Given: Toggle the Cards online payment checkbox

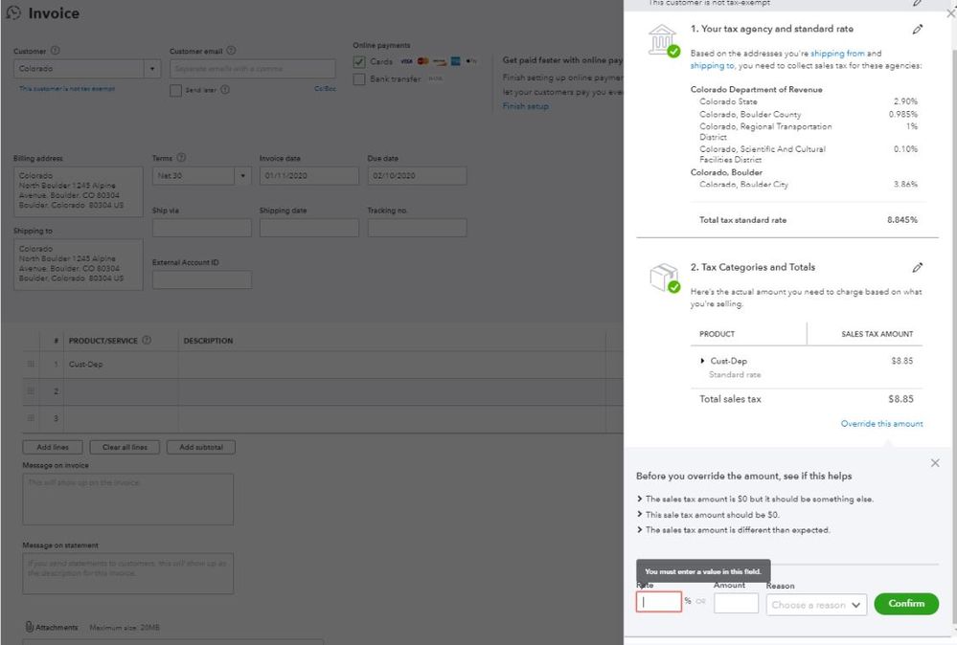Looking at the screenshot, I should point(359,61).
